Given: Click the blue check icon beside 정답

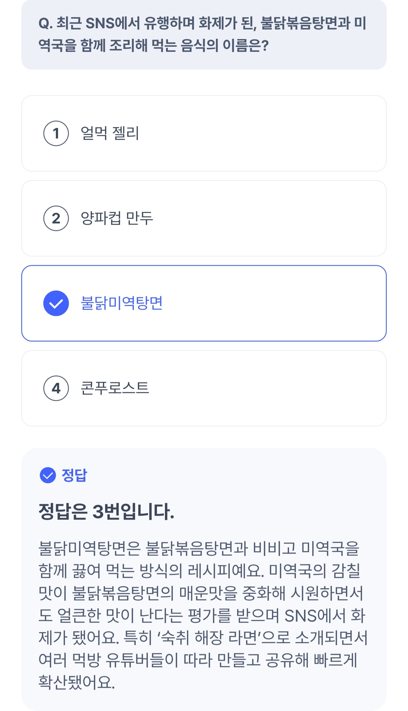Looking at the screenshot, I should 48,475.
